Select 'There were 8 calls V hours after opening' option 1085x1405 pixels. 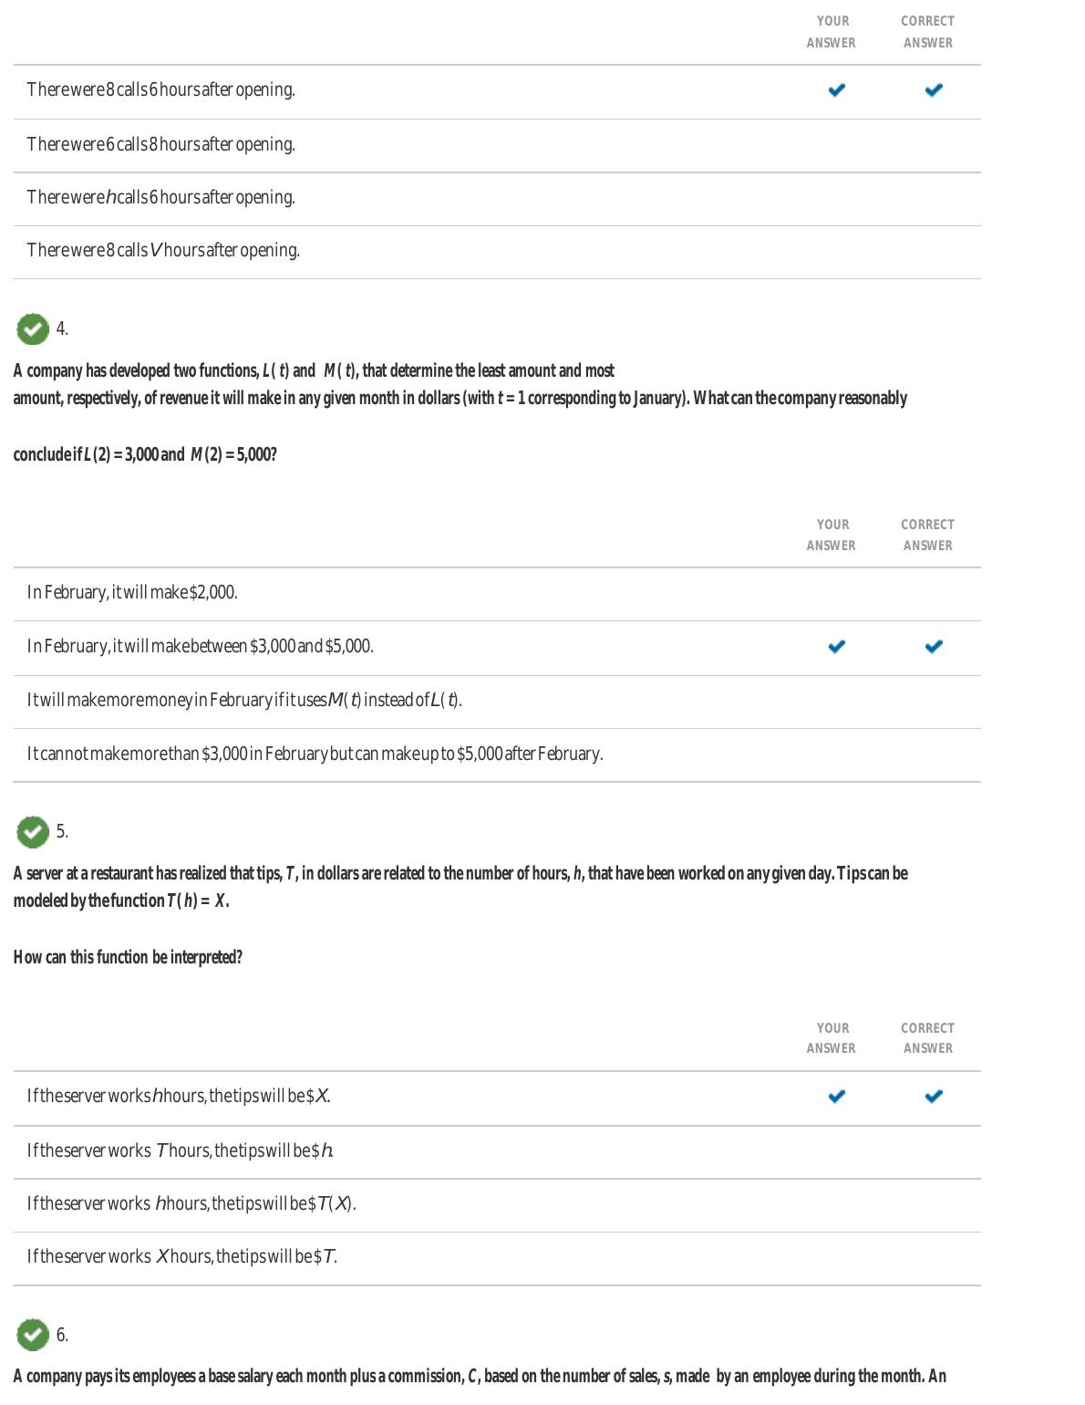(163, 250)
